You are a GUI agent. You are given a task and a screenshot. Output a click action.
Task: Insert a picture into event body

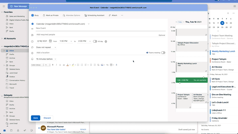click(102, 65)
